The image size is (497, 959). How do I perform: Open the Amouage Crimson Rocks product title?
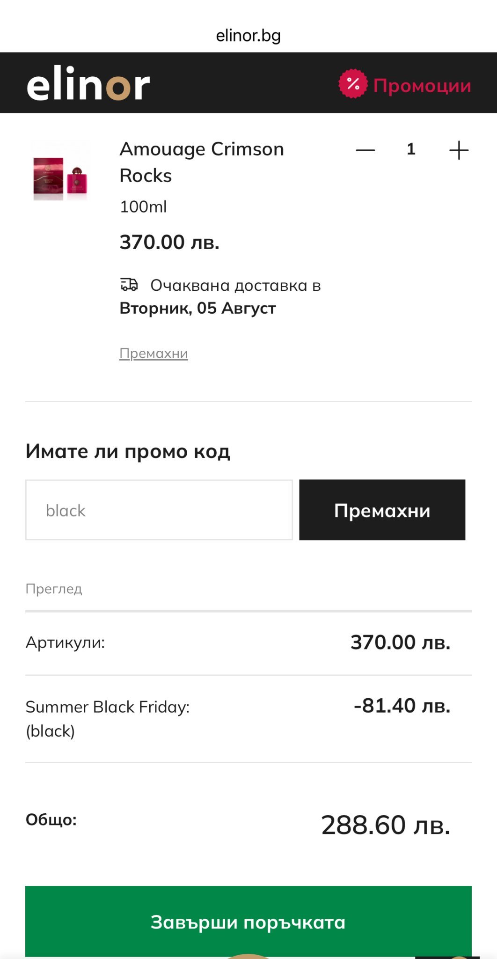(202, 162)
